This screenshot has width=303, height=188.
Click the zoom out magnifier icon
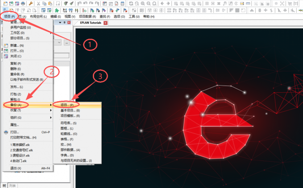(149, 4)
